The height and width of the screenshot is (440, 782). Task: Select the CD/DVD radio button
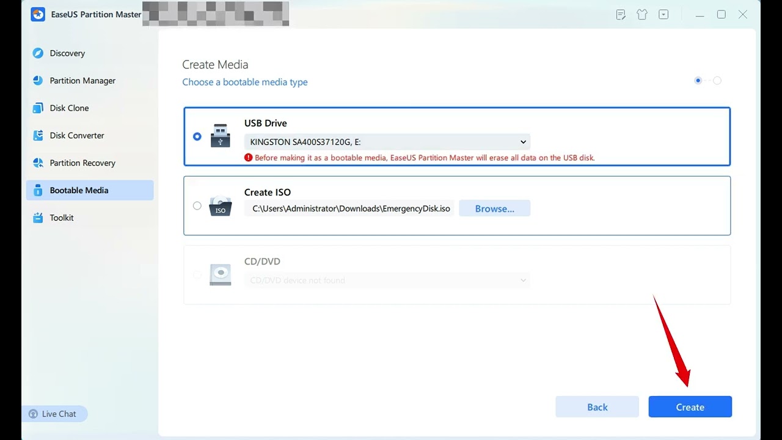click(x=197, y=275)
